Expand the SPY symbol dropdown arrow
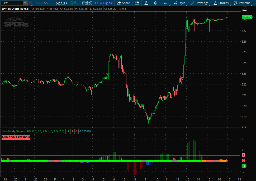The image size is (256, 181). [x=25, y=3]
